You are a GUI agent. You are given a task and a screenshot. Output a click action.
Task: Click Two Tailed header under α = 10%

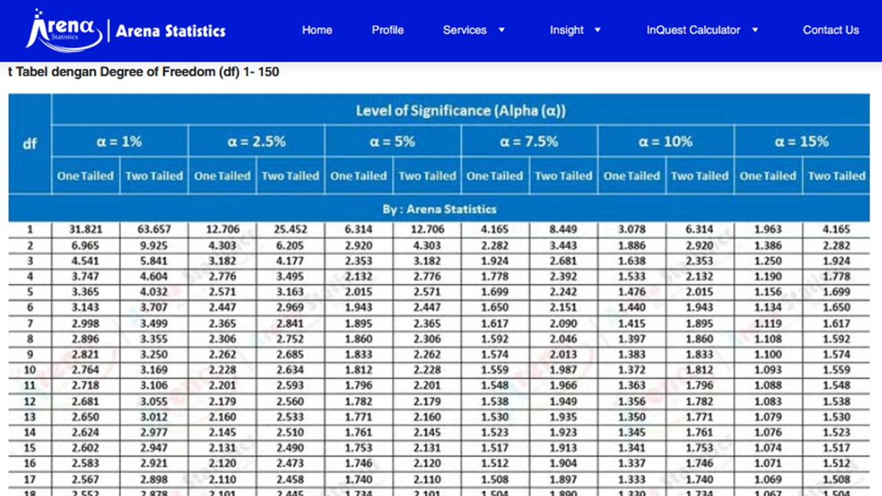(699, 176)
